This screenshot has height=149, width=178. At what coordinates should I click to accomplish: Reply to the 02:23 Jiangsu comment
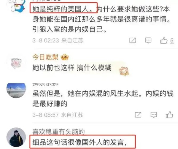tap(148, 40)
